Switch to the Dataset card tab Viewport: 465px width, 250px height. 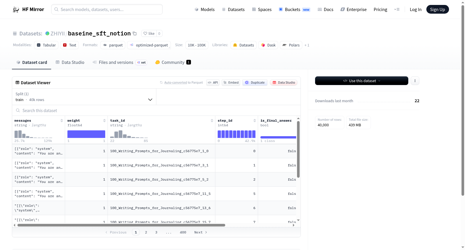pos(31,62)
